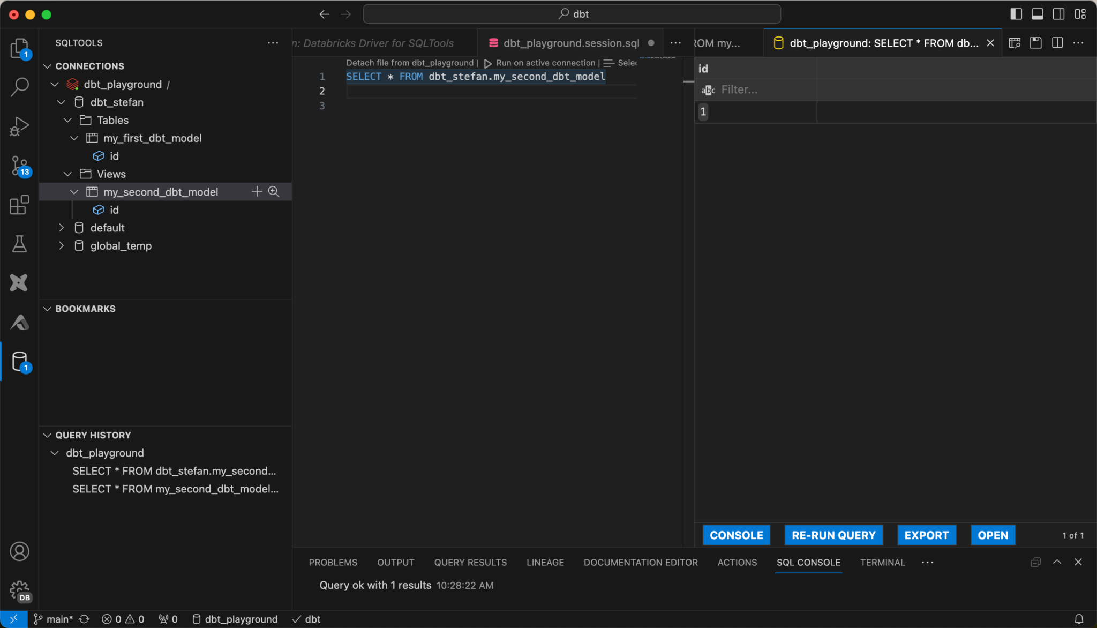Open the Run and Debug view

point(19,126)
